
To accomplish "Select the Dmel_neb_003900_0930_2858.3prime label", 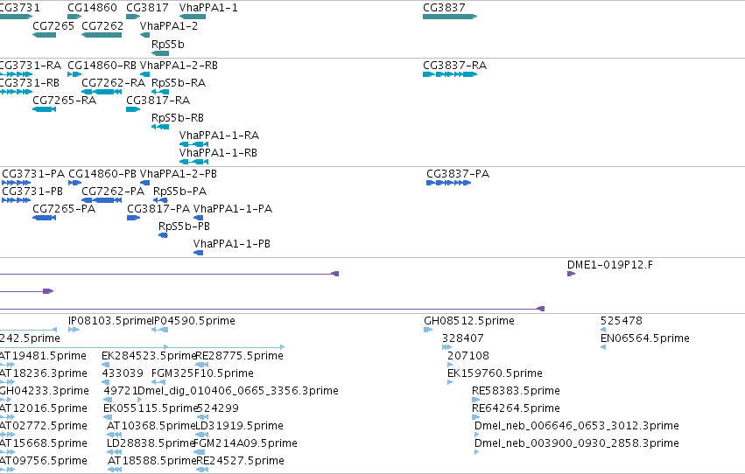I will (577, 443).
